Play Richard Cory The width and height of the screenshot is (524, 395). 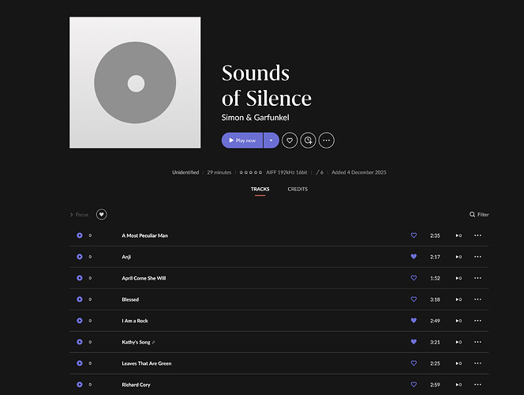(x=80, y=385)
